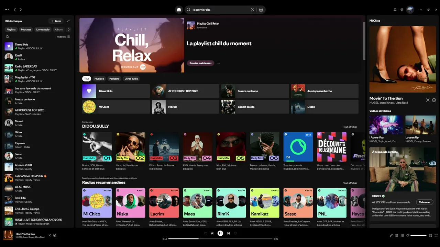Open now-playing album art in bottom bar
The image size is (440, 247).
8,235
